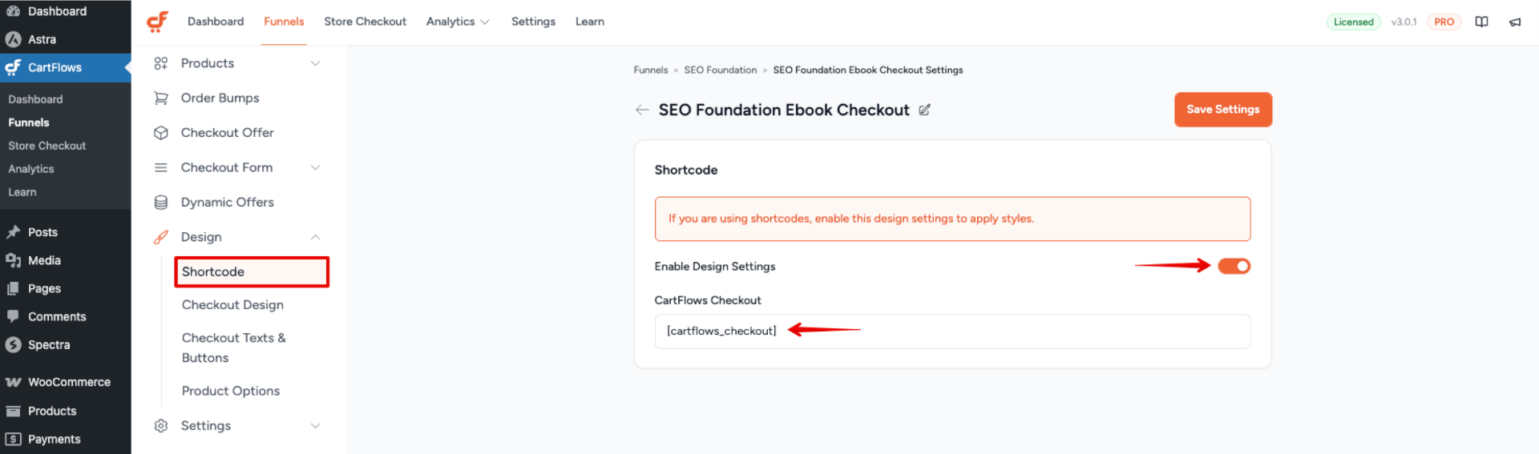
Task: Click the Checkout Form lines icon
Action: click(161, 167)
